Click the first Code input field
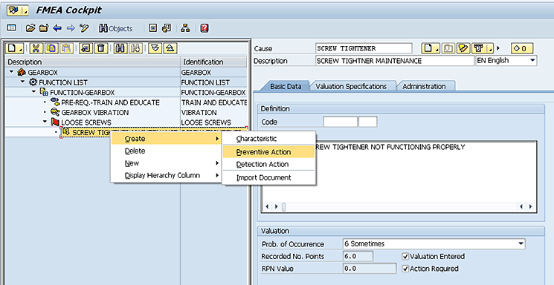Screen dimensions: 554x285 [341, 122]
